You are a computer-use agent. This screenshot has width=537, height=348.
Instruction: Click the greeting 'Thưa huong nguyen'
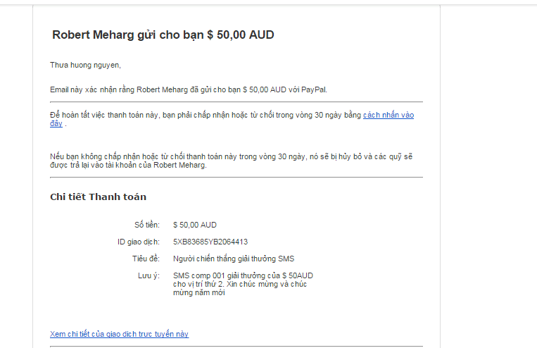click(x=85, y=66)
